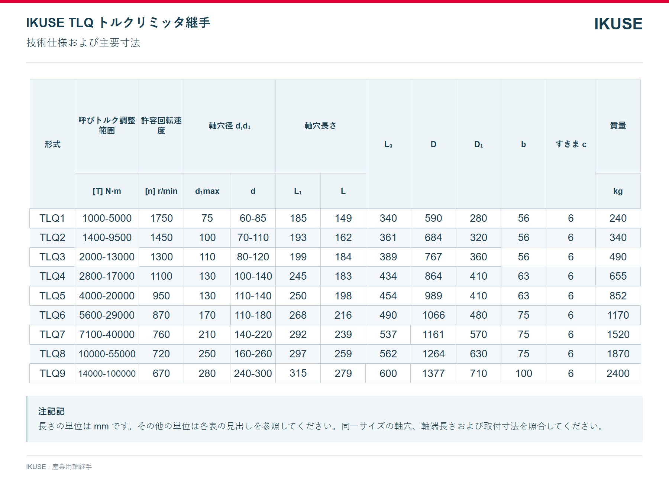Click the L₀ value '434'
The height and width of the screenshot is (484, 669).
coord(388,276)
